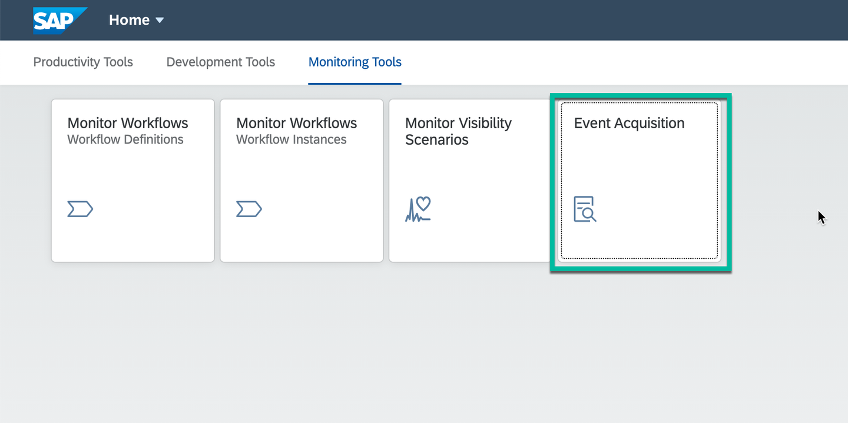Switch to Productivity Tools tab
Image resolution: width=848 pixels, height=423 pixels.
(x=83, y=62)
